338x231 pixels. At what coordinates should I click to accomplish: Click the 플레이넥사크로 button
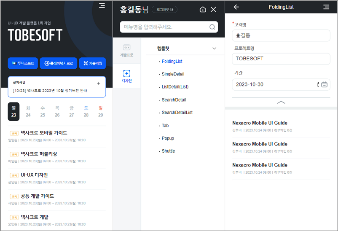tap(59, 63)
